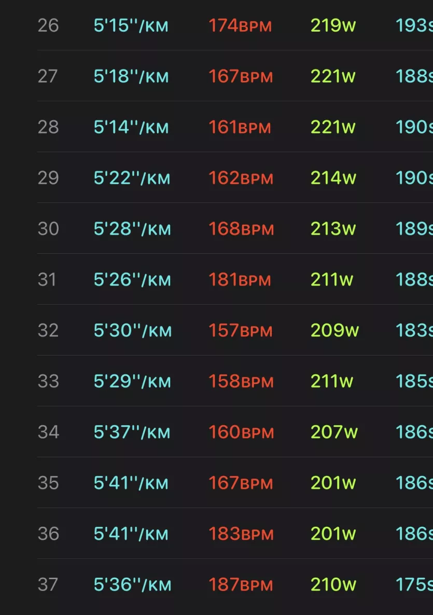Select the 219w power for split 26
The height and width of the screenshot is (615, 433).
click(x=333, y=26)
